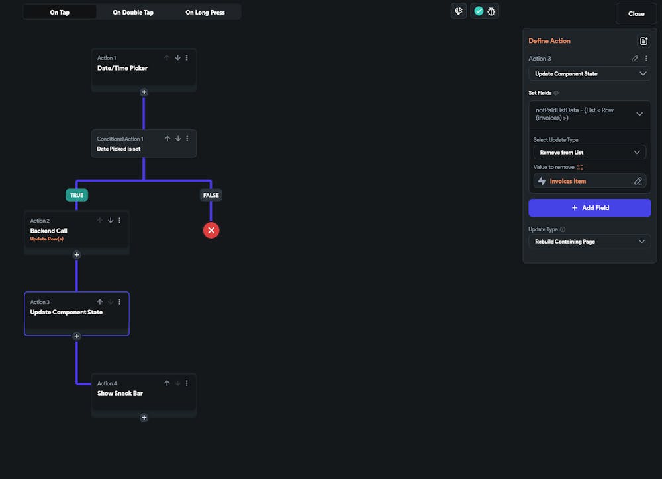This screenshot has height=479, width=662.
Task: Click the Update Row(s) label
Action: click(47, 239)
